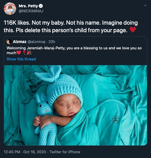Click the Coos Clicks watermark logo on photo

(116, 120)
